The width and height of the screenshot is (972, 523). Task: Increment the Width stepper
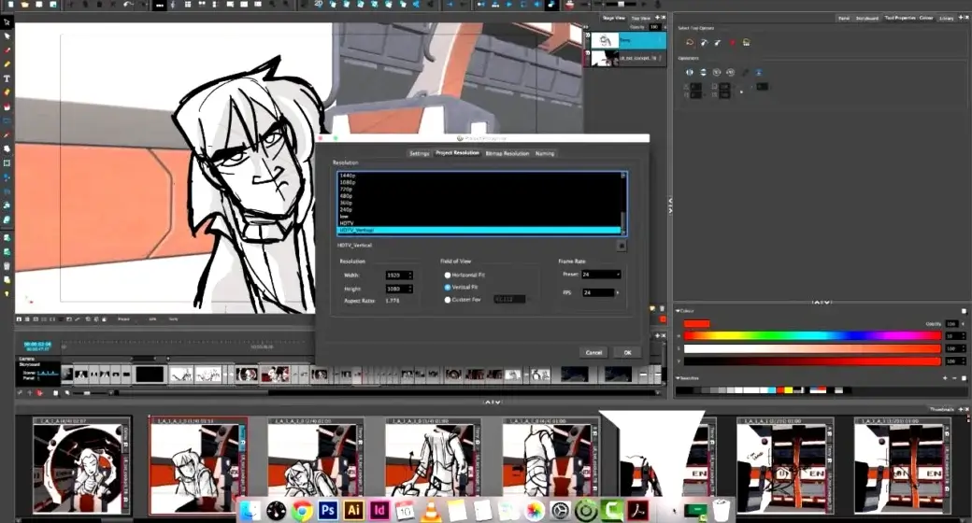tap(409, 274)
